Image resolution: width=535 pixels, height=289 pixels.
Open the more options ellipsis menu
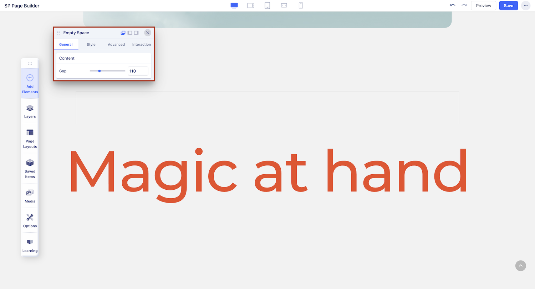tap(526, 6)
